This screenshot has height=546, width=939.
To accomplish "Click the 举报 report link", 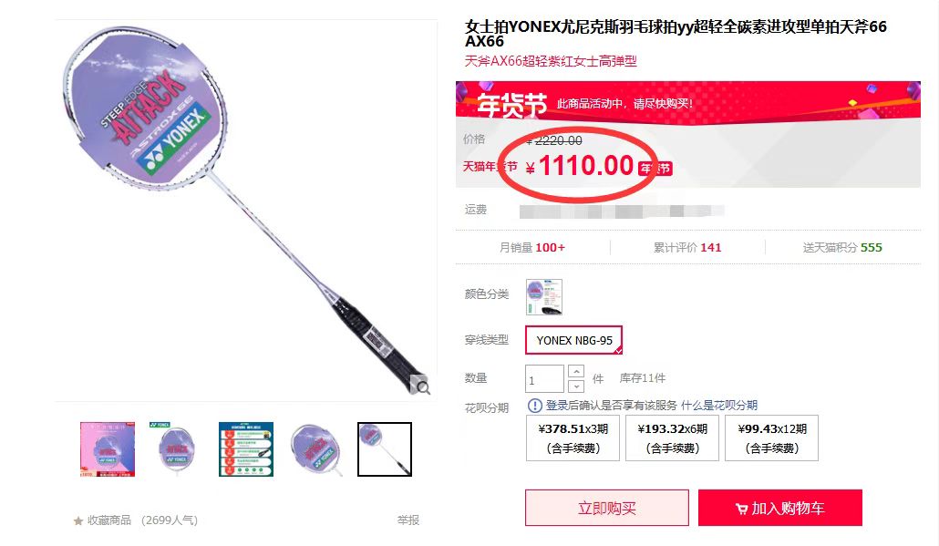I will click(x=408, y=520).
